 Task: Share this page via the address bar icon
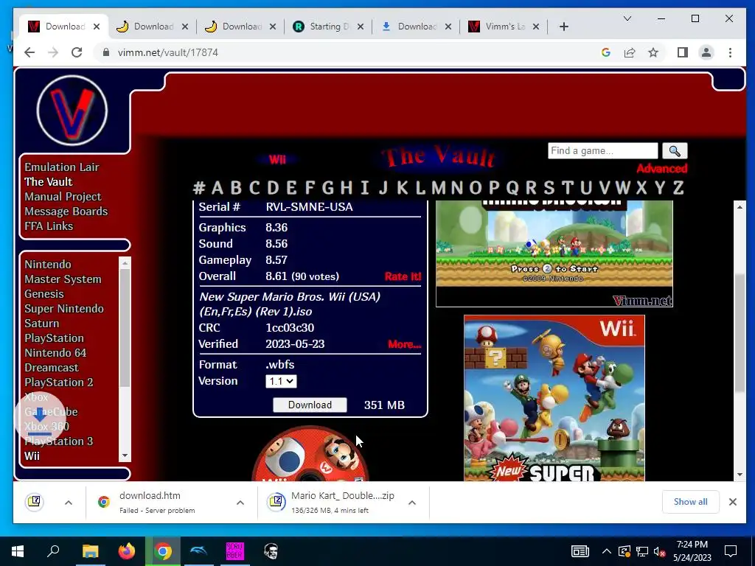pyautogui.click(x=630, y=52)
